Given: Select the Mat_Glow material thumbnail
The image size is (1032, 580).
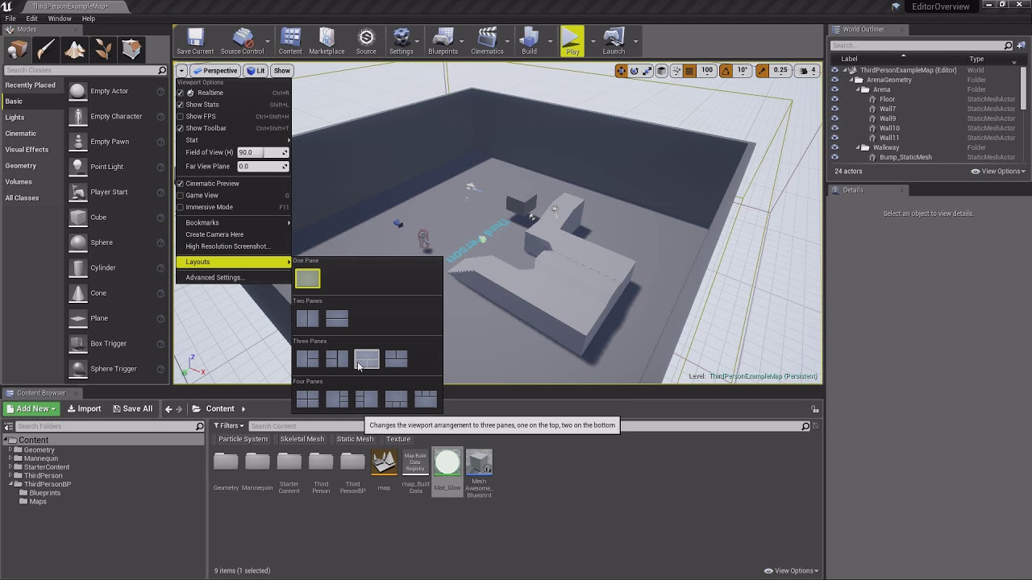Looking at the screenshot, I should 447,465.
